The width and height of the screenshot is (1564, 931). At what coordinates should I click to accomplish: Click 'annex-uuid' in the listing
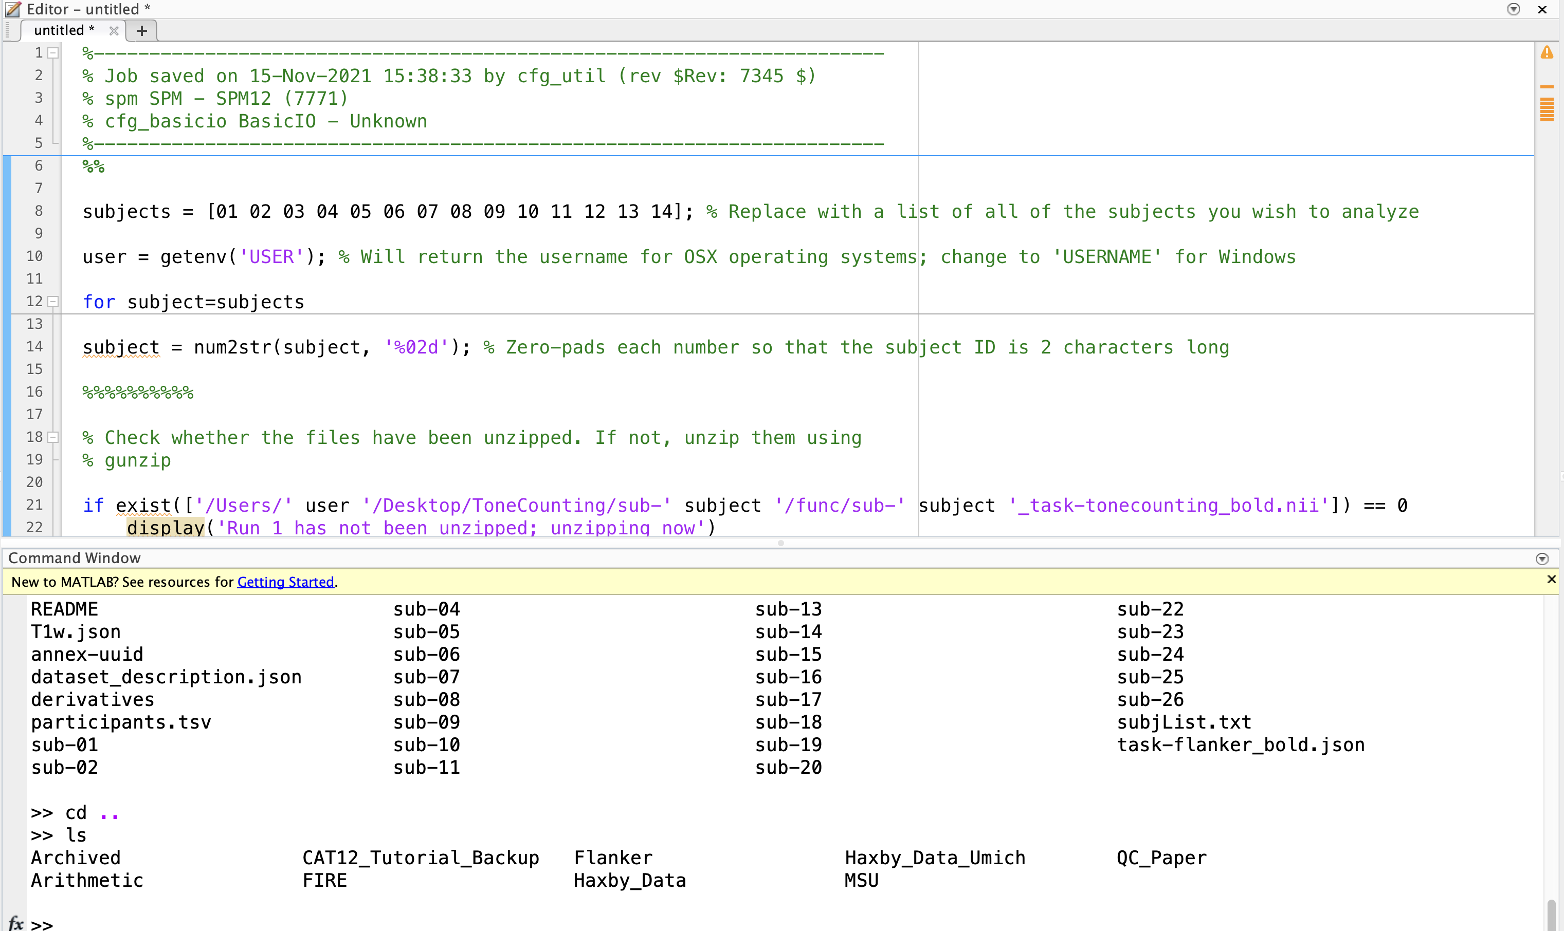pyautogui.click(x=87, y=655)
